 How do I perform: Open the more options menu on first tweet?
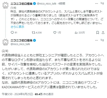point(97,3)
